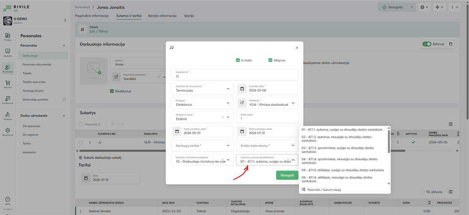
Task: Click the green Išsaugoti button in dialog
Action: 287,175
